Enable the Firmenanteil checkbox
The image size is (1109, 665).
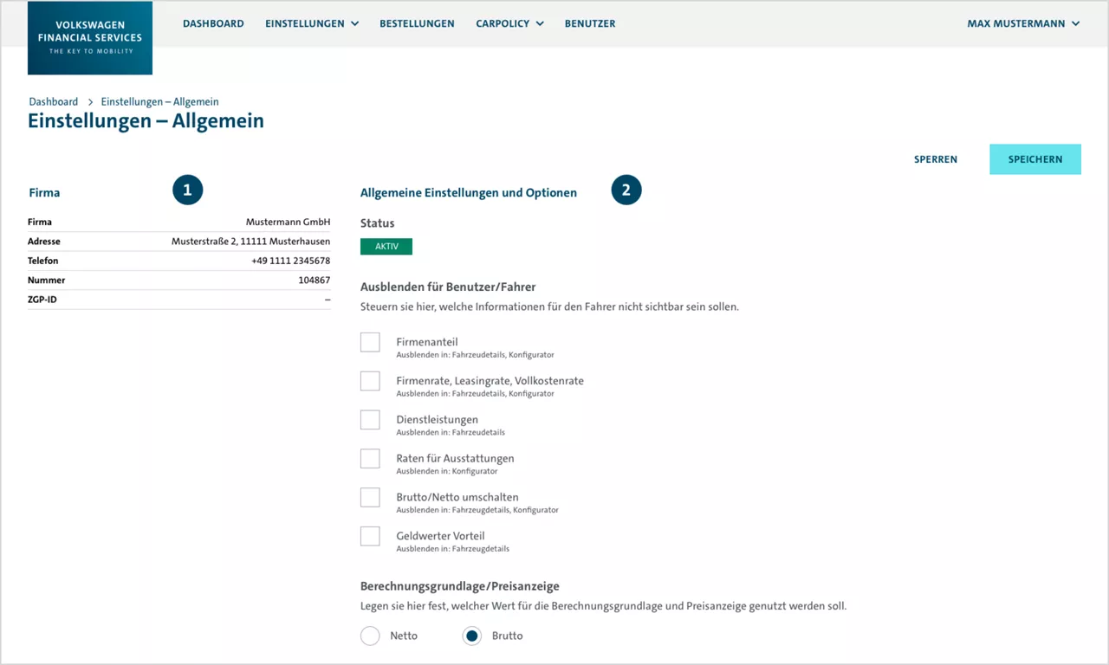click(x=370, y=341)
